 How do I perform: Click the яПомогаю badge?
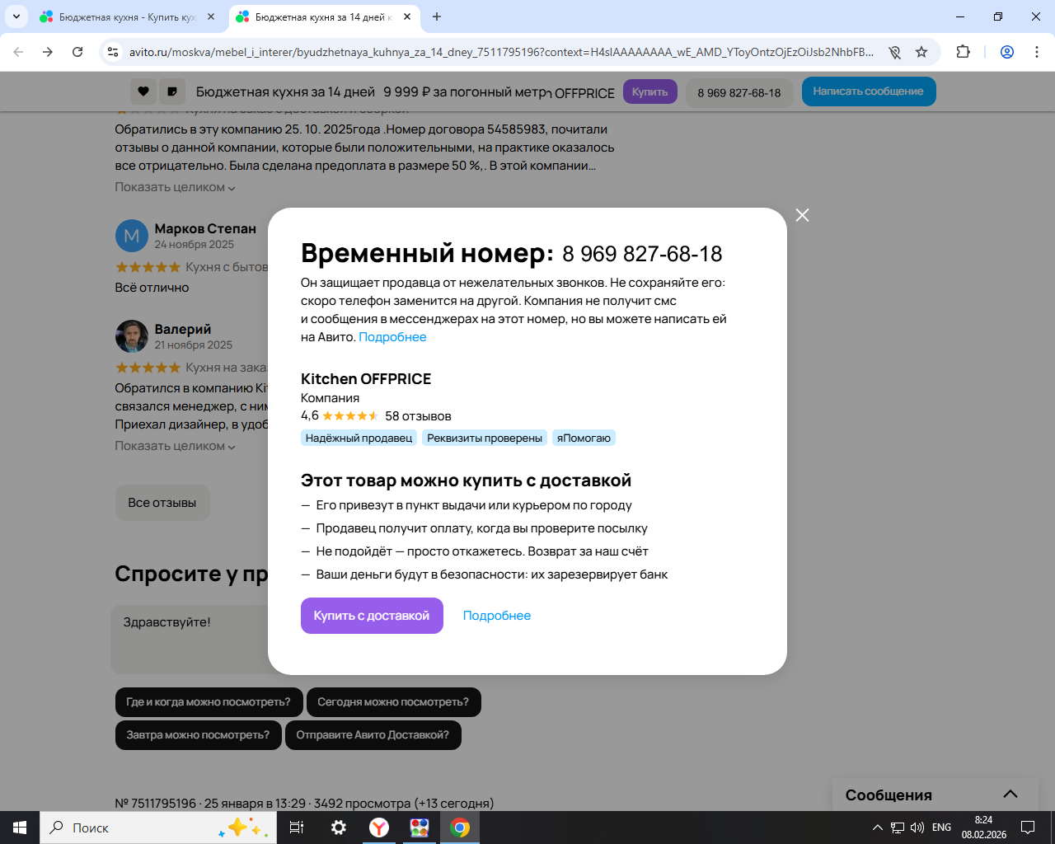coord(584,438)
